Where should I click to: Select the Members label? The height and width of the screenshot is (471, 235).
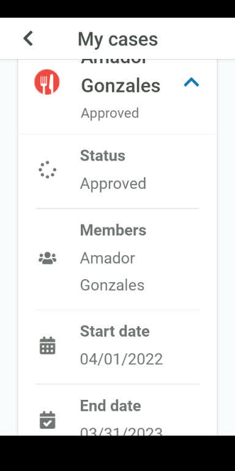(x=113, y=230)
